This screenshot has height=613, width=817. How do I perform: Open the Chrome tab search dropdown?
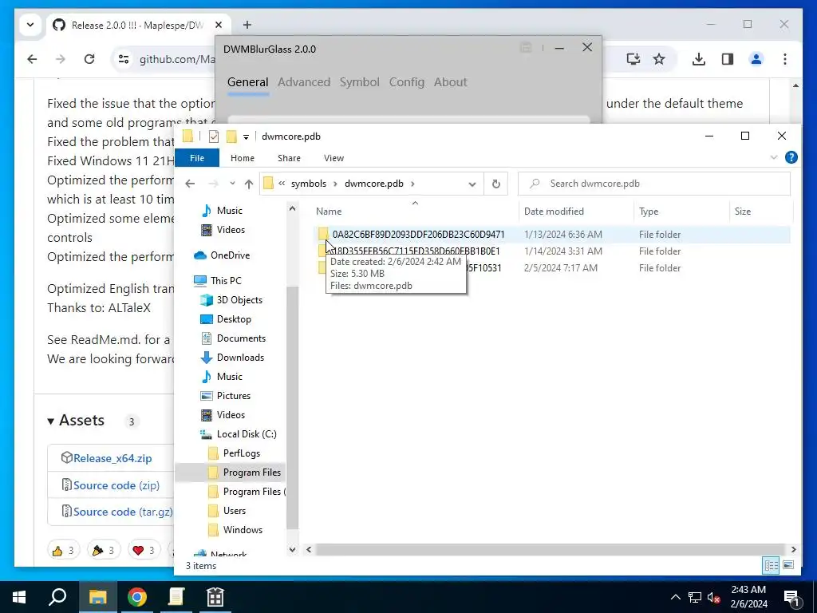30,25
